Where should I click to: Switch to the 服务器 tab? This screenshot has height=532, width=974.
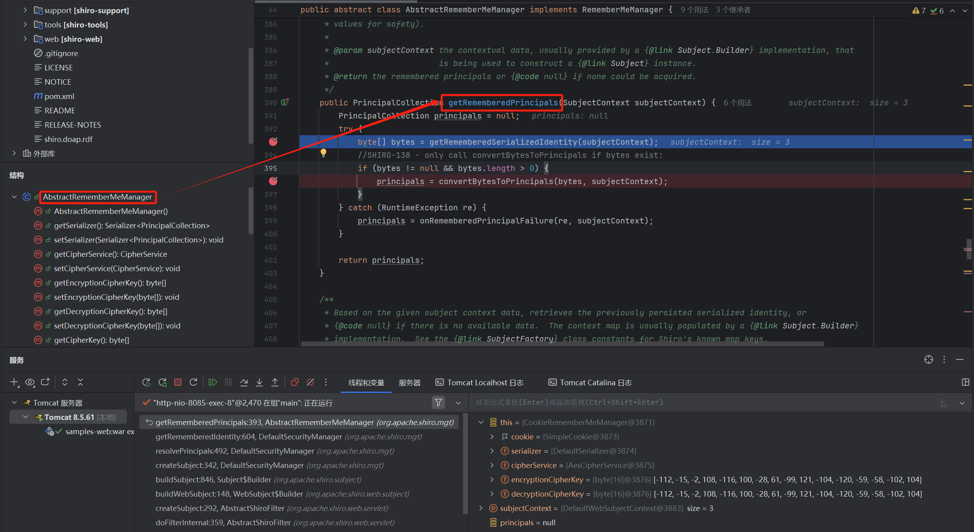[x=409, y=382]
